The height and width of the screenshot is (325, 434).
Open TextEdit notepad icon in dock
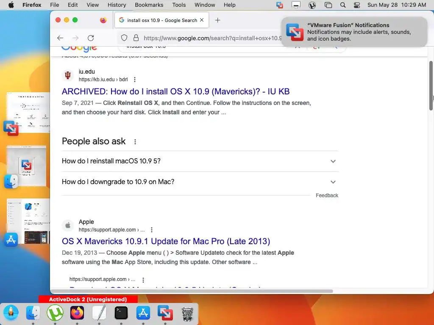point(99,313)
